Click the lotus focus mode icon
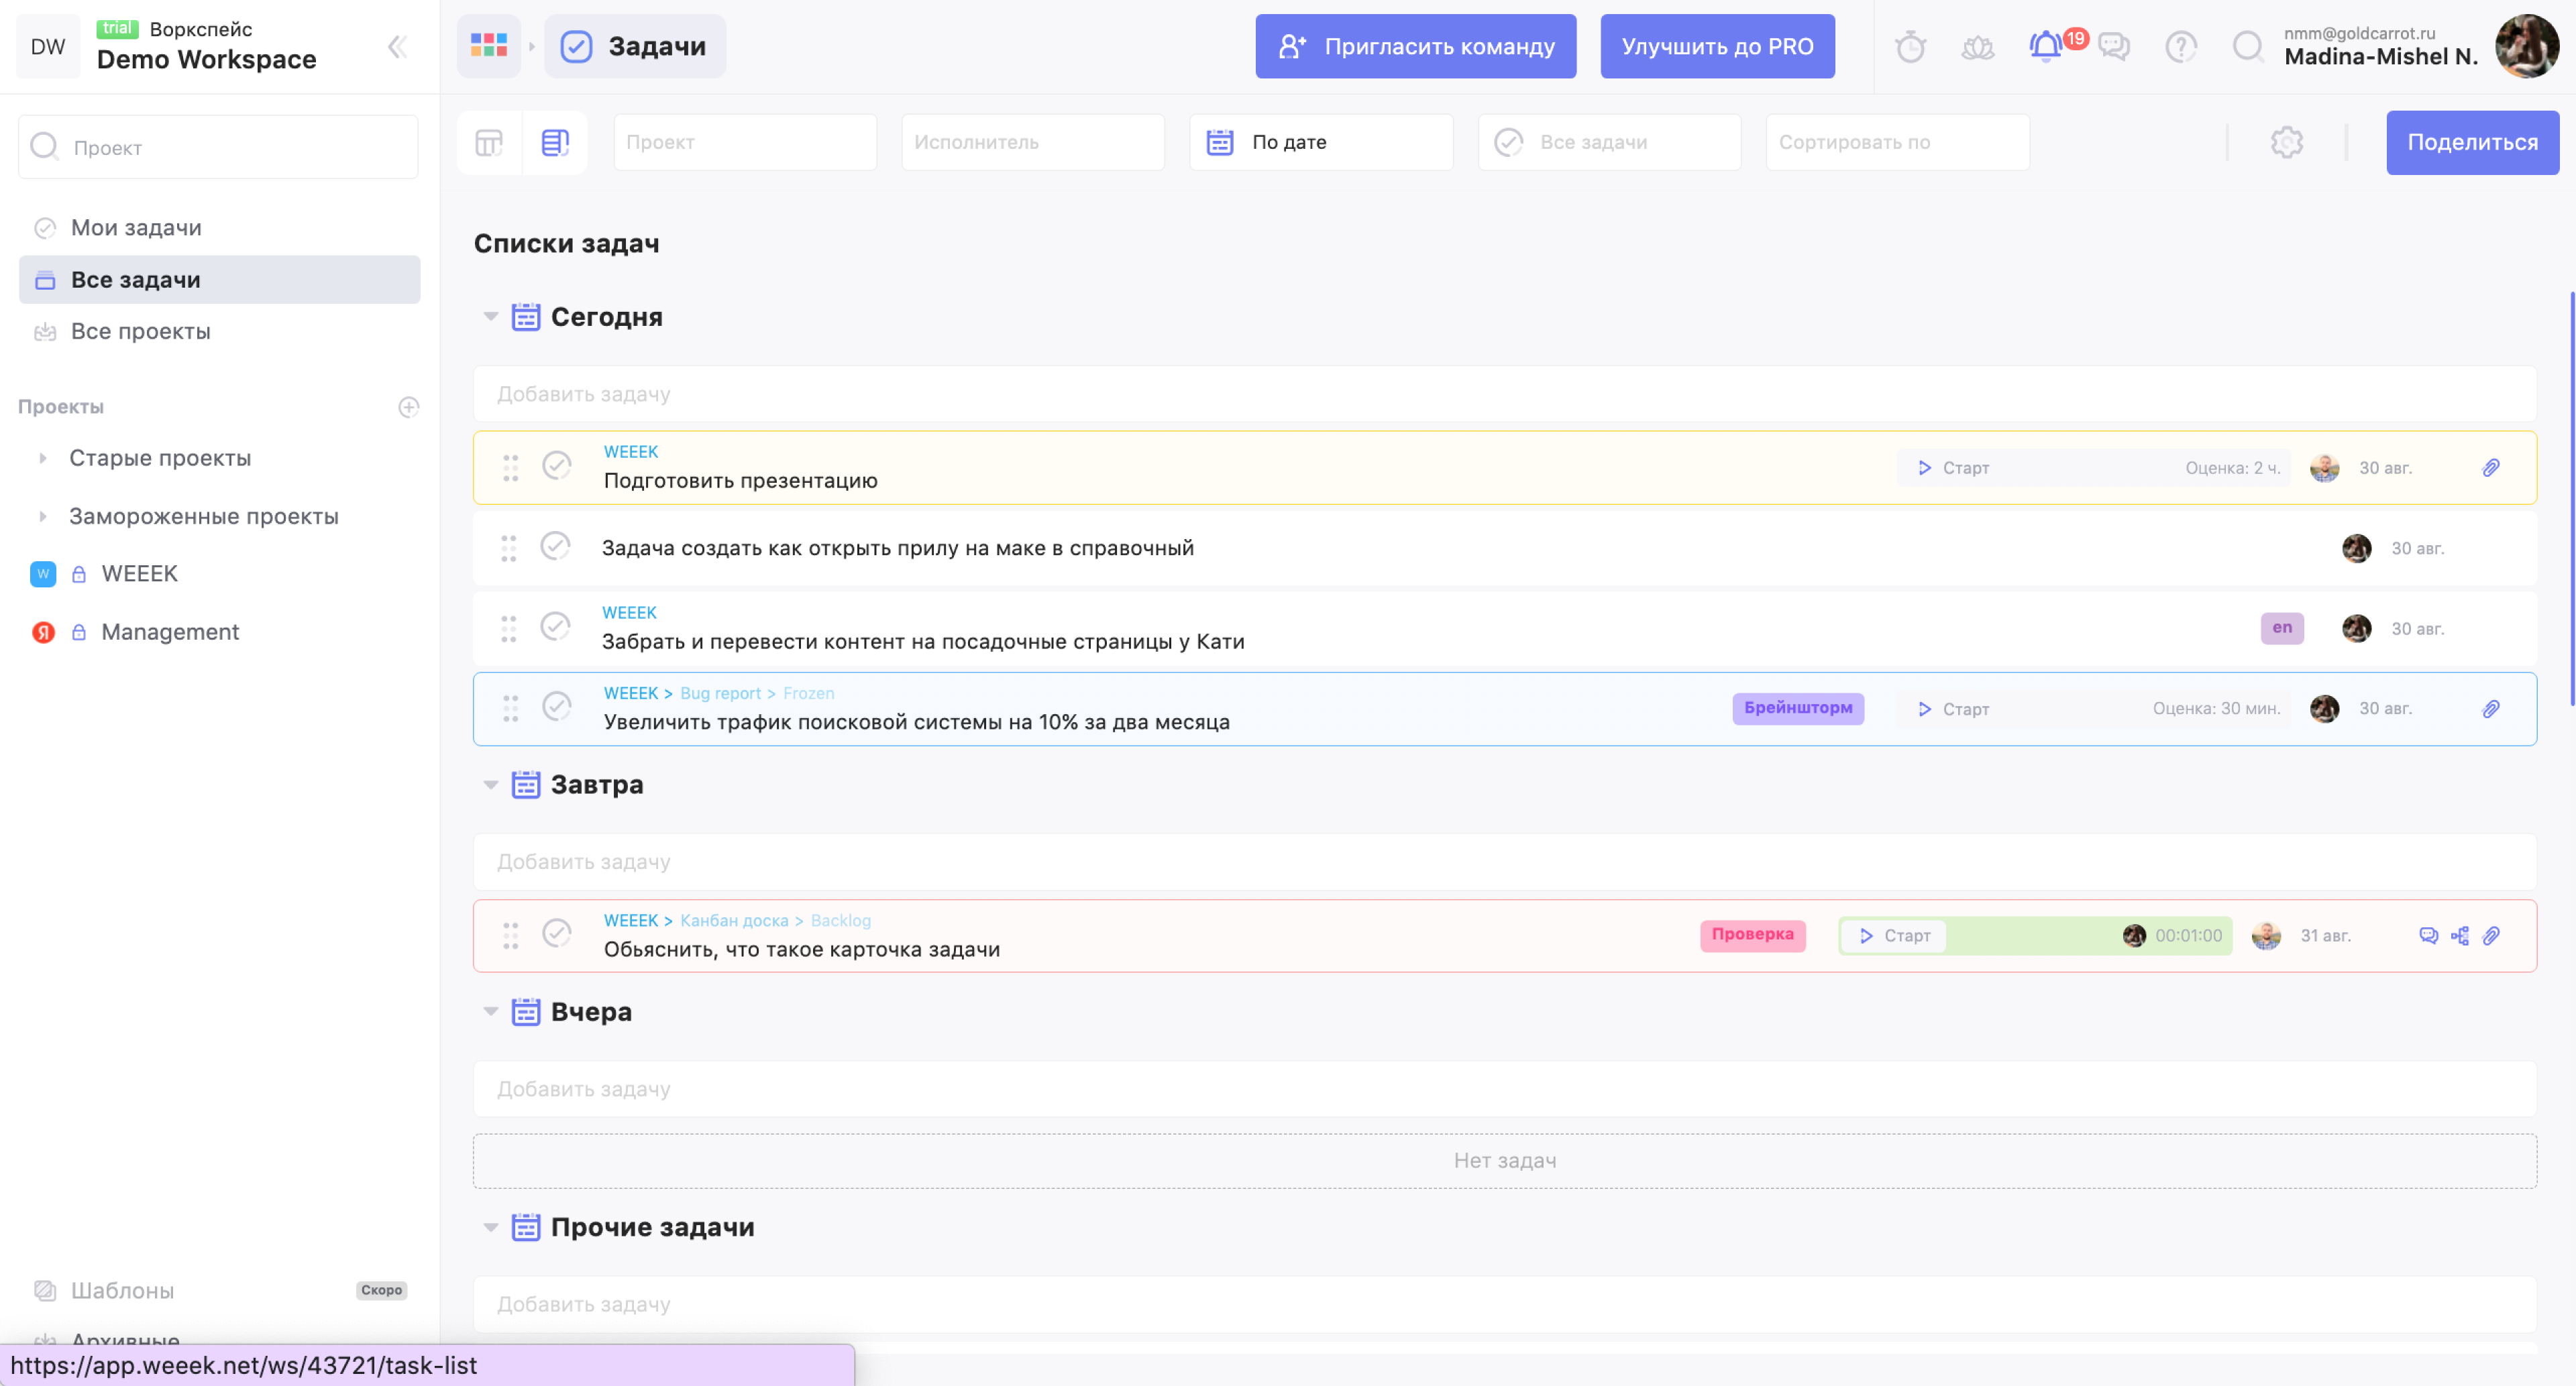Viewport: 2576px width, 1386px height. pos(1977,47)
